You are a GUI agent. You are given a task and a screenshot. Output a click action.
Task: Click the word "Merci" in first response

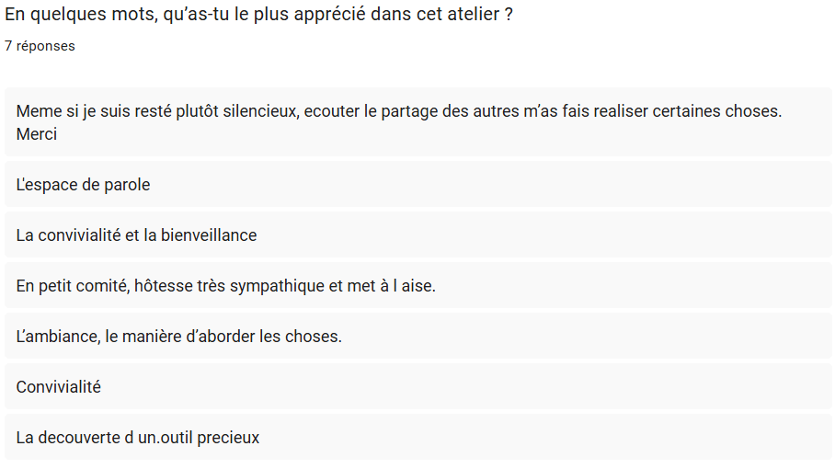pos(37,134)
